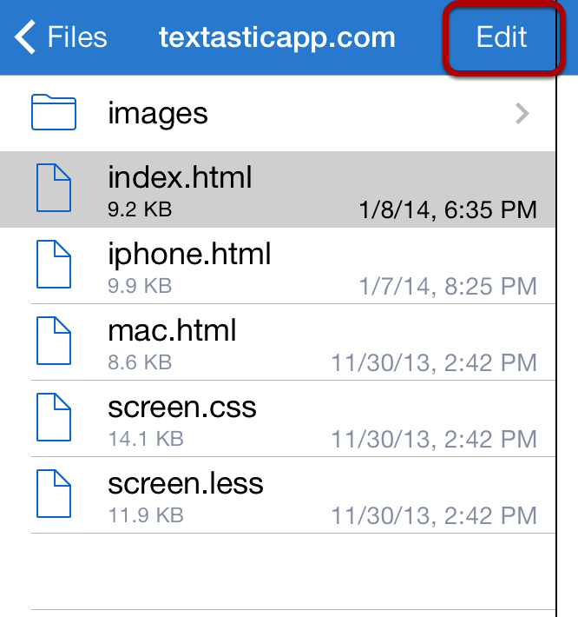Click the back chevron arrow icon
Image resolution: width=578 pixels, height=617 pixels.
pyautogui.click(x=25, y=37)
